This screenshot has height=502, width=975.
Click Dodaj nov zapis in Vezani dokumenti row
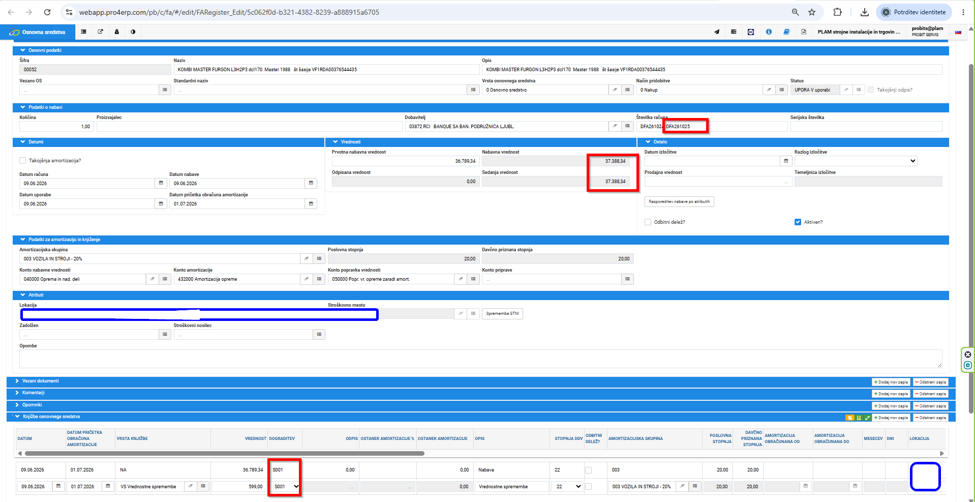point(891,382)
